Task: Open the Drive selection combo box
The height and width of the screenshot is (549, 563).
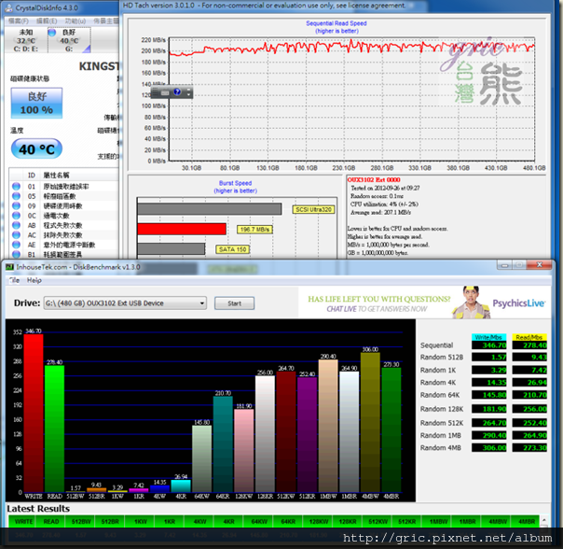Action: (x=125, y=303)
